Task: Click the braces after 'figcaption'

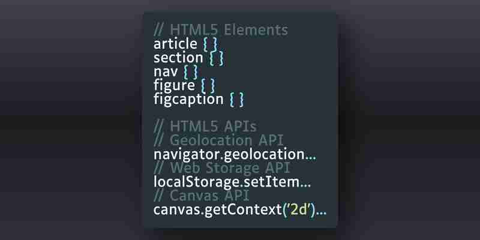Action: 237,100
